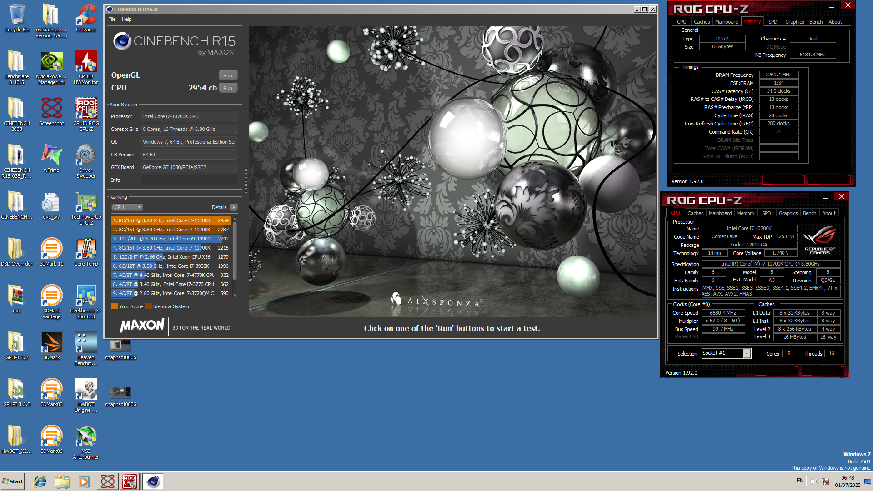Open the Screenshot desktop icon
873x491 pixels.
51,112
